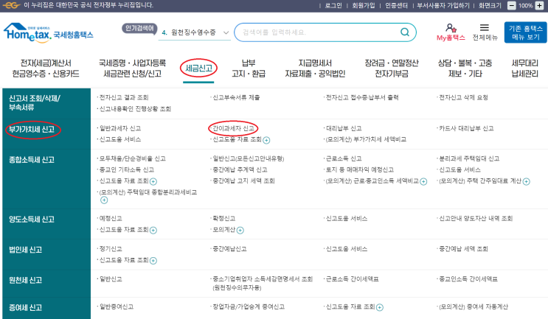
Task: Select 원천세 신고 sidebar category
Action: (26, 280)
